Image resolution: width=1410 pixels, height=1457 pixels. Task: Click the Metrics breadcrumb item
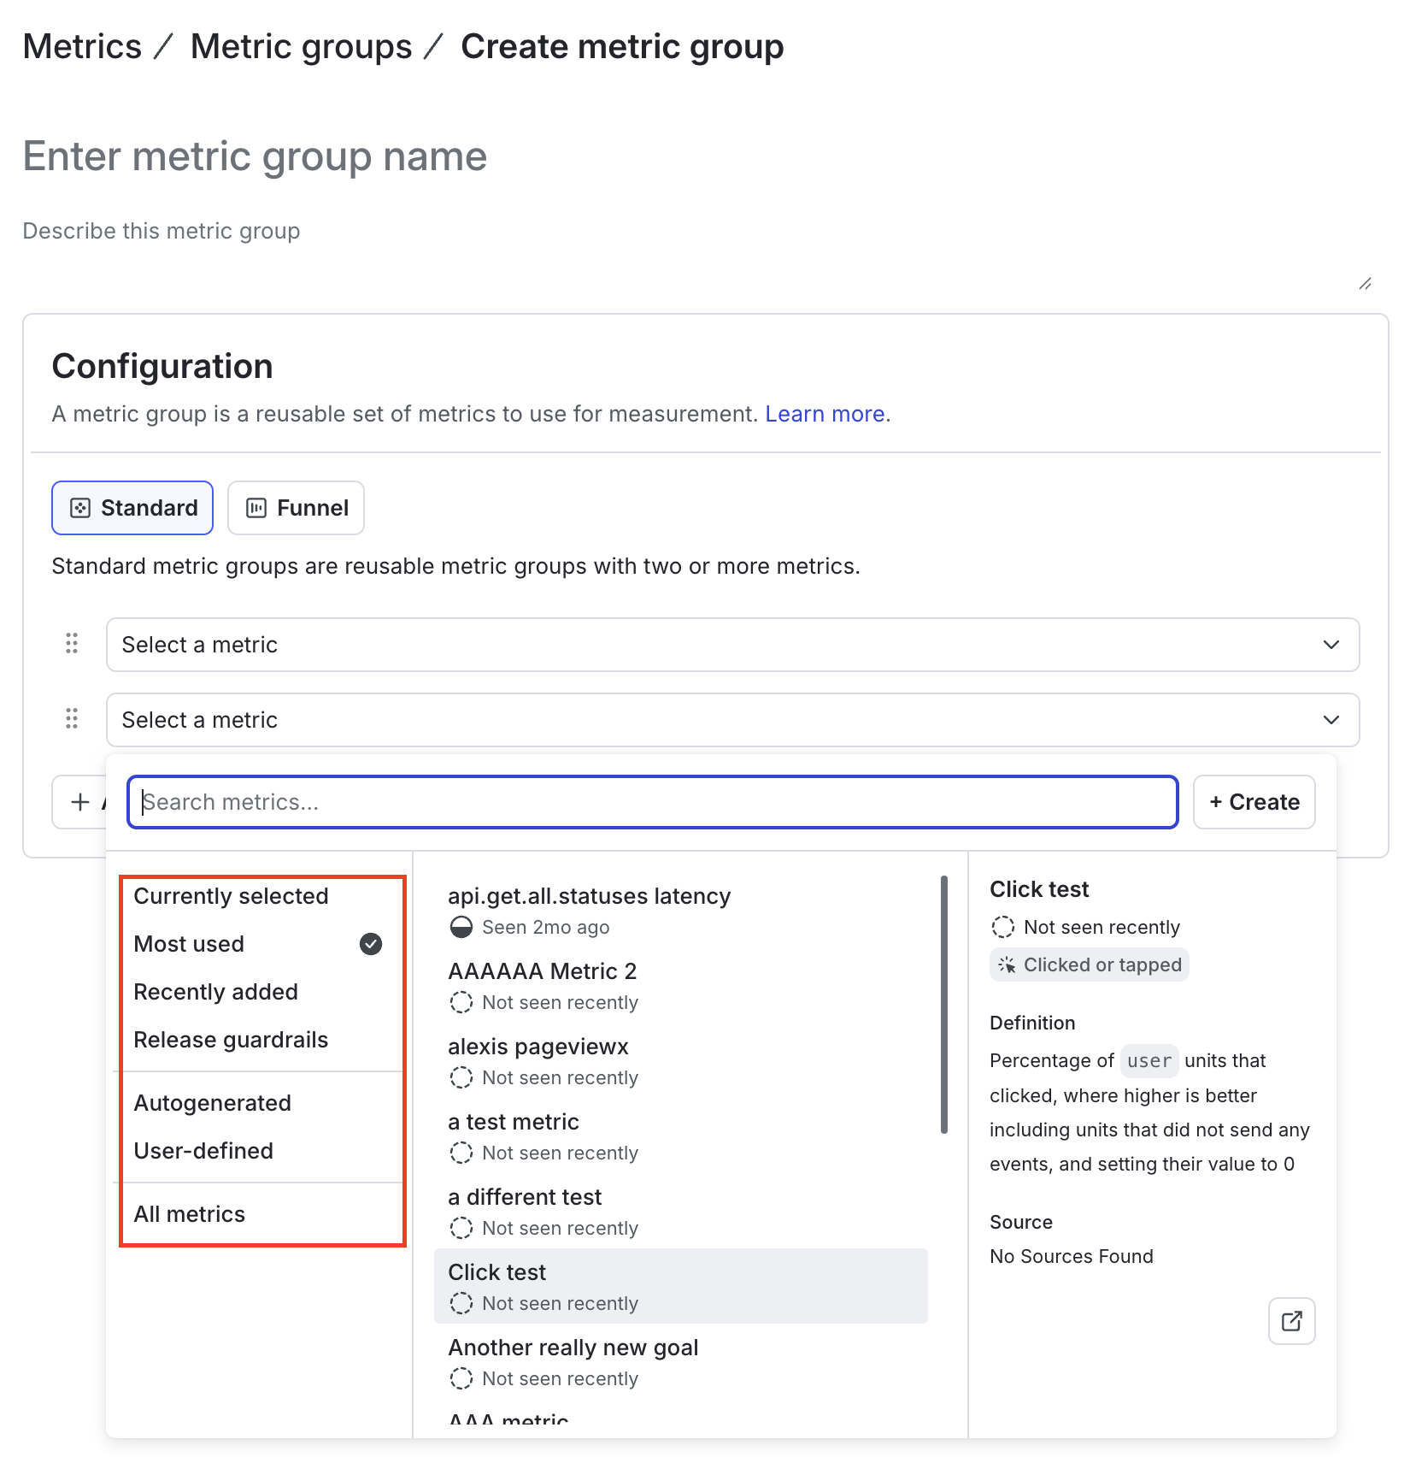pos(82,46)
